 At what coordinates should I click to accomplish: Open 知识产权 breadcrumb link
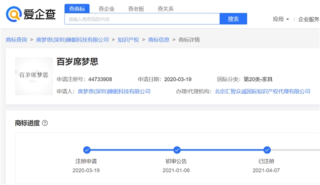128,39
